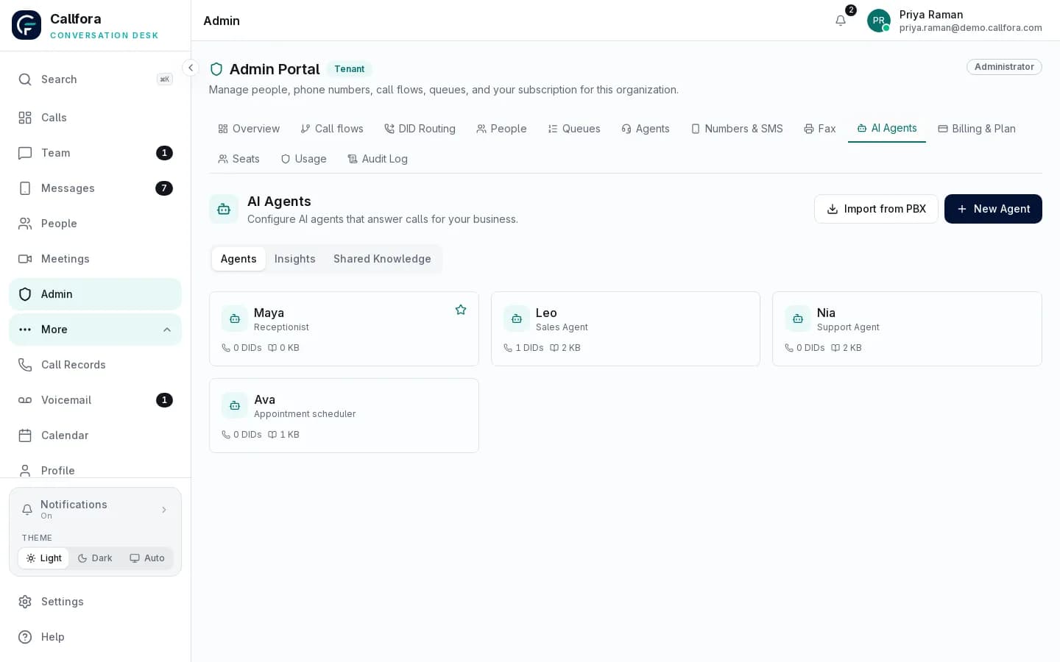Open Voicemail in the sidebar

click(x=95, y=400)
